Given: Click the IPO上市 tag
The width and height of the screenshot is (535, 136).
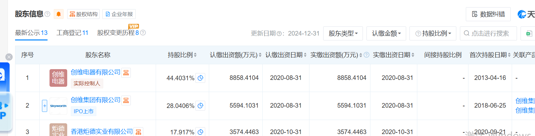Looking at the screenshot, I should (x=84, y=111).
